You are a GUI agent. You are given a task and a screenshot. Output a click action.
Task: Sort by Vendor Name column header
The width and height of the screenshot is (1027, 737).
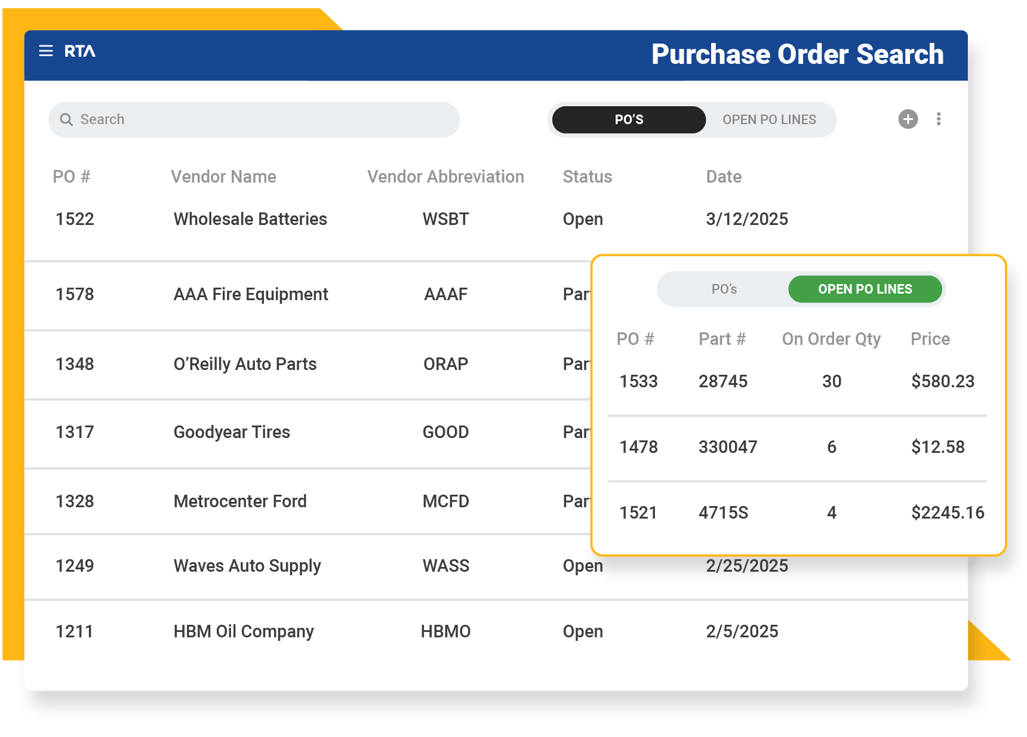point(223,177)
